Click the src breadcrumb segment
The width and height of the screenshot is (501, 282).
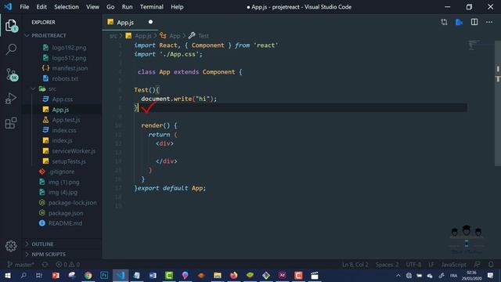pos(113,36)
